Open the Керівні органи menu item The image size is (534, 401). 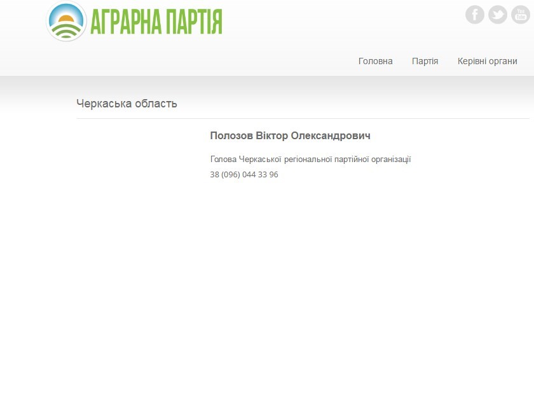pos(487,61)
